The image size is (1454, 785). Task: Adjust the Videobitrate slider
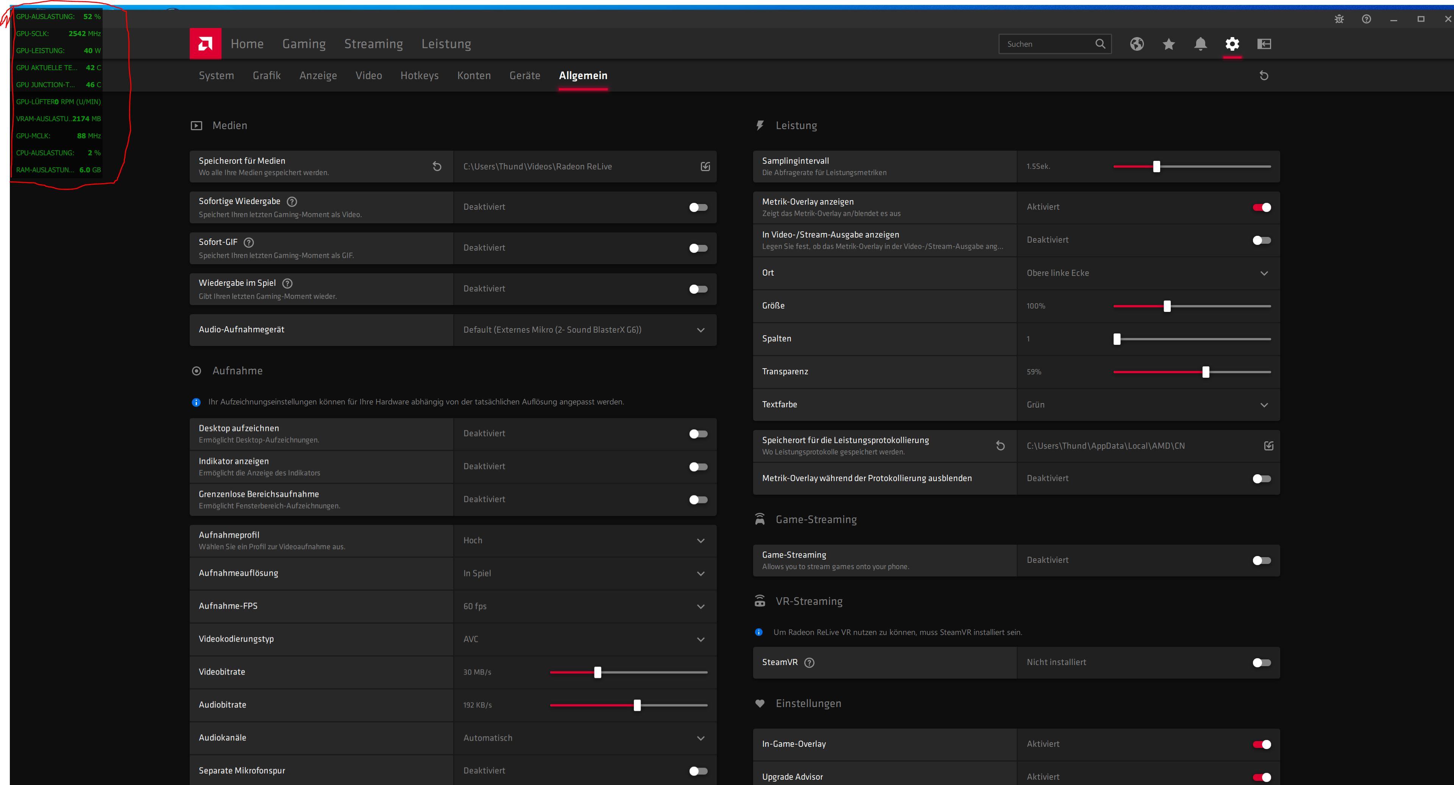click(x=598, y=672)
